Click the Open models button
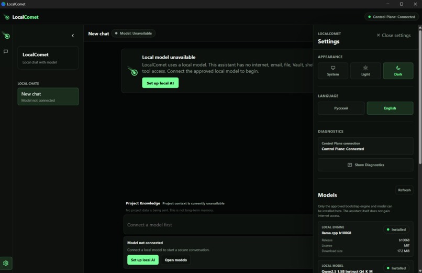Viewport: 422px width, 273px height. (x=175, y=260)
